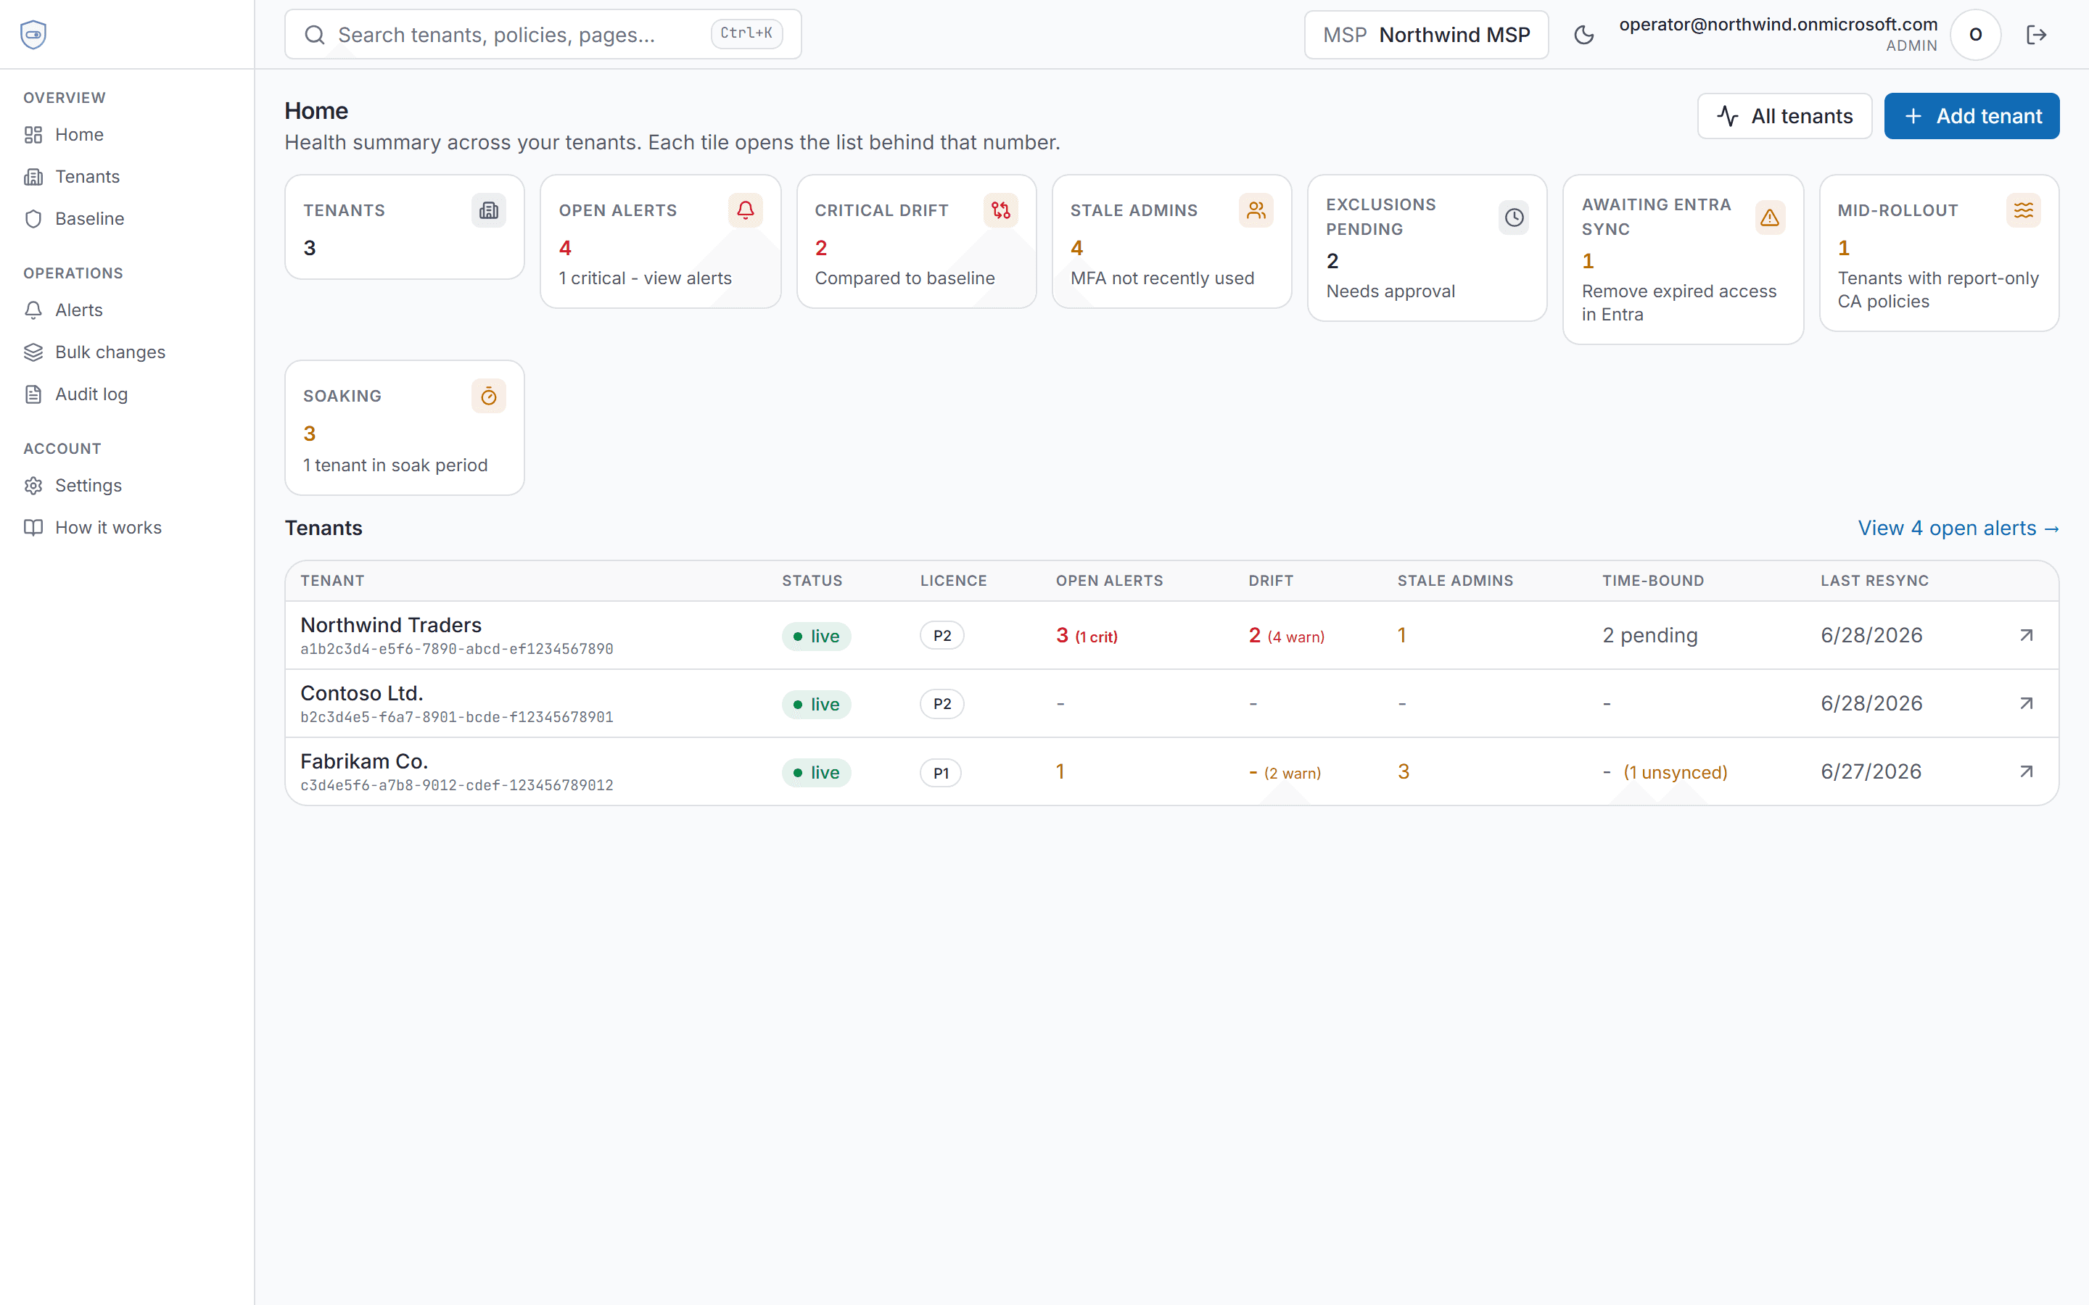
Task: Click the View 4 open alerts link
Action: point(1958,529)
